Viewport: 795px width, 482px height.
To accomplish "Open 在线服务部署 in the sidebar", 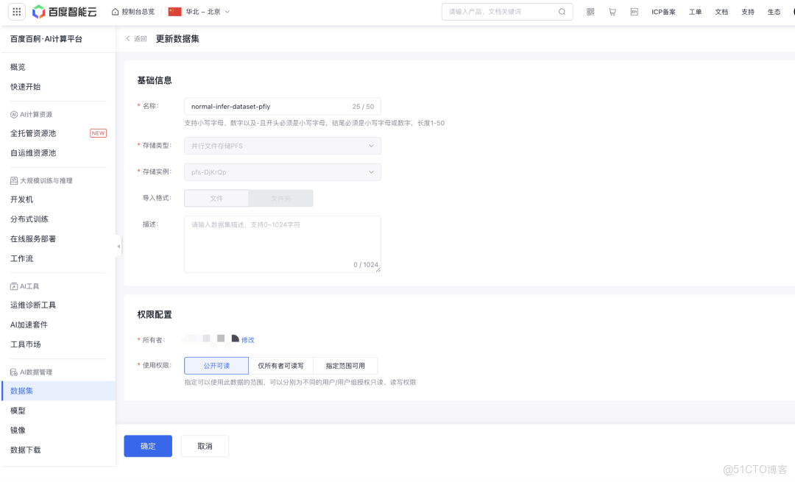I will tap(32, 238).
